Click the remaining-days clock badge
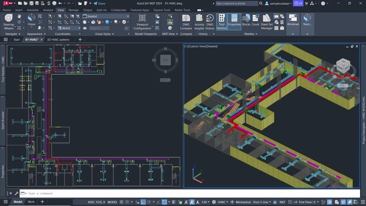This screenshot has height=206, width=366. [x=298, y=3]
